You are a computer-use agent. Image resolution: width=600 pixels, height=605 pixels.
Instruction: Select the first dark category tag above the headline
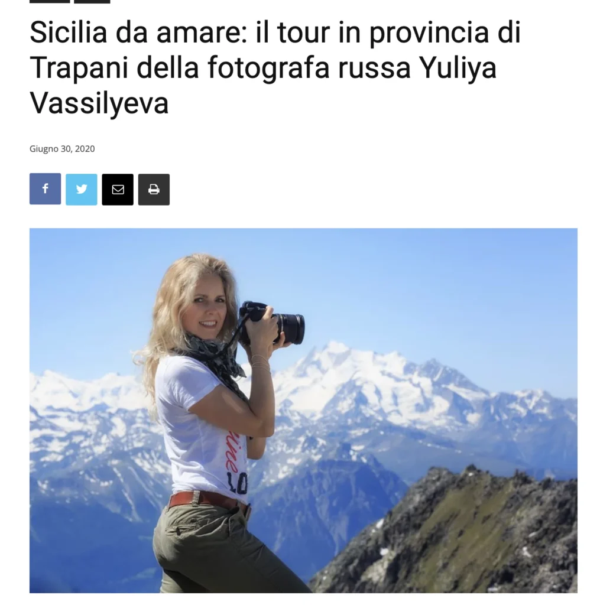pyautogui.click(x=50, y=1)
